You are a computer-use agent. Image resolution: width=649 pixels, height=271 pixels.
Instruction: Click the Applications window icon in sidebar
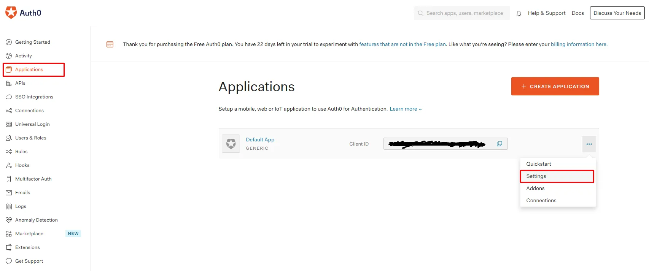(x=9, y=70)
